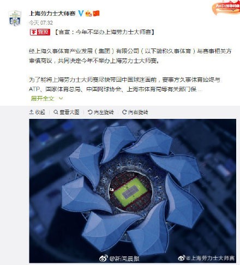Click the chevron beside 展开全文
240x265 pixels.
pyautogui.click(x=61, y=99)
